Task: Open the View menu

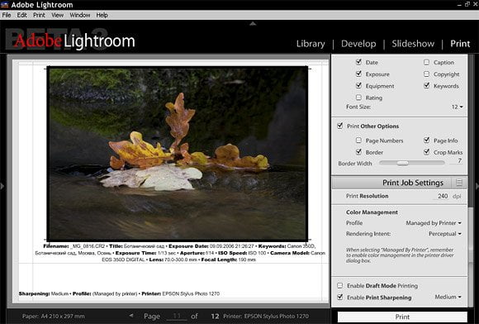Action: click(x=58, y=15)
